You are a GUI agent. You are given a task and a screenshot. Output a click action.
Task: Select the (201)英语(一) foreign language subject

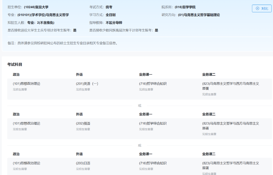[87, 84]
